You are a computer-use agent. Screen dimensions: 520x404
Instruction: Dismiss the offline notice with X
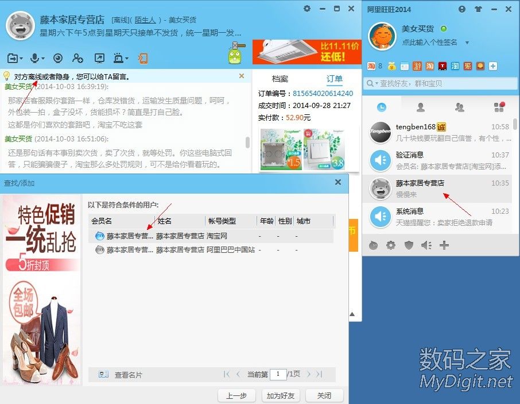(242, 76)
